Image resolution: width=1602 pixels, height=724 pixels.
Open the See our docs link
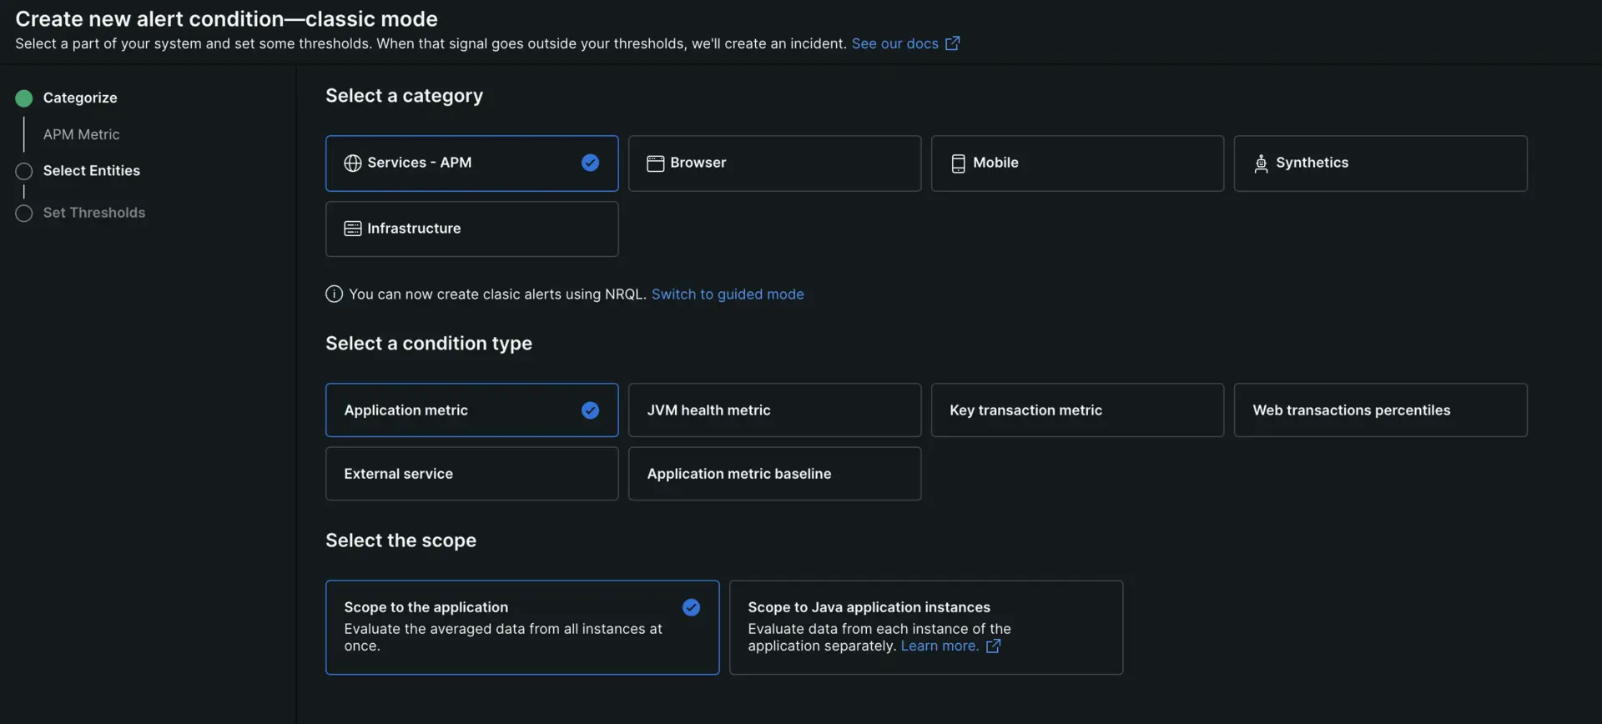click(894, 43)
